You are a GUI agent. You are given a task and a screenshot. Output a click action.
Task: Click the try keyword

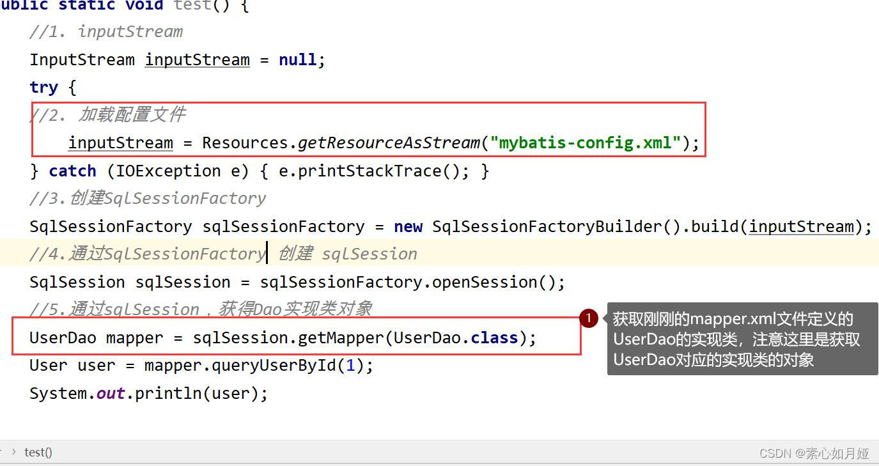point(43,88)
